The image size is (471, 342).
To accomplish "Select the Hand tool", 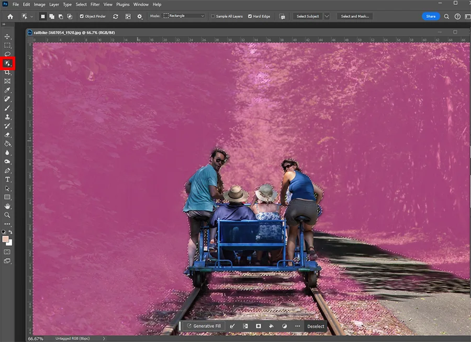I will pos(7,206).
